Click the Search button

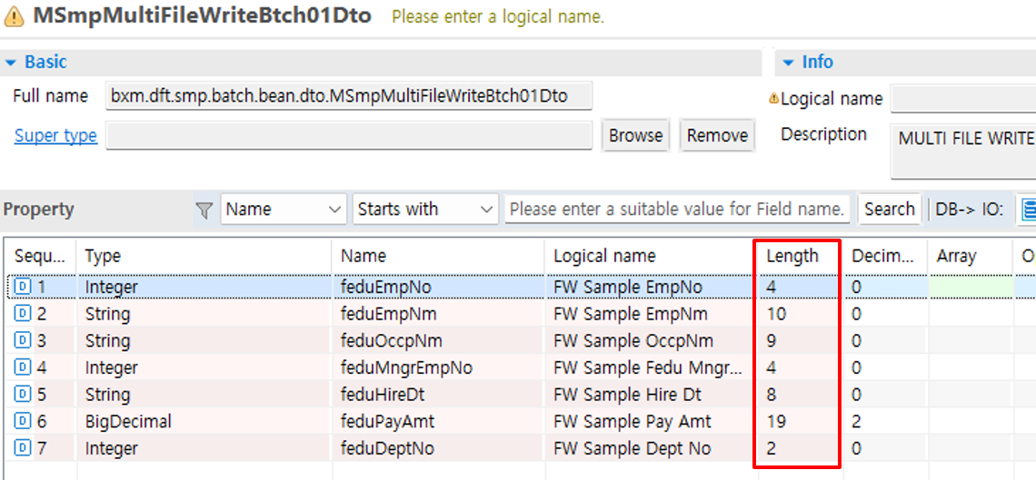coord(890,210)
